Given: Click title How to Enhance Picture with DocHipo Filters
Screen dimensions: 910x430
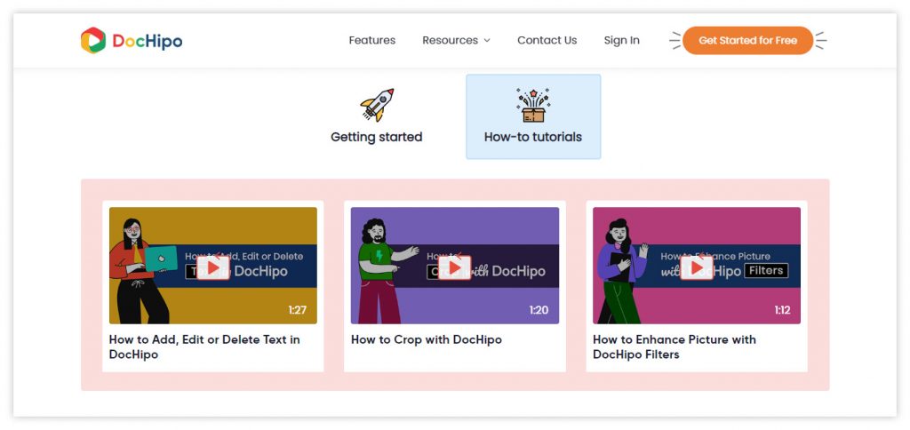Looking at the screenshot, I should click(x=675, y=347).
